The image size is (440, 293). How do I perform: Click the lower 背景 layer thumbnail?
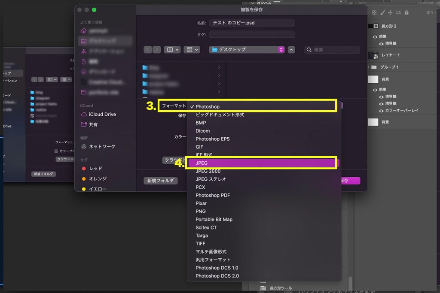373,122
